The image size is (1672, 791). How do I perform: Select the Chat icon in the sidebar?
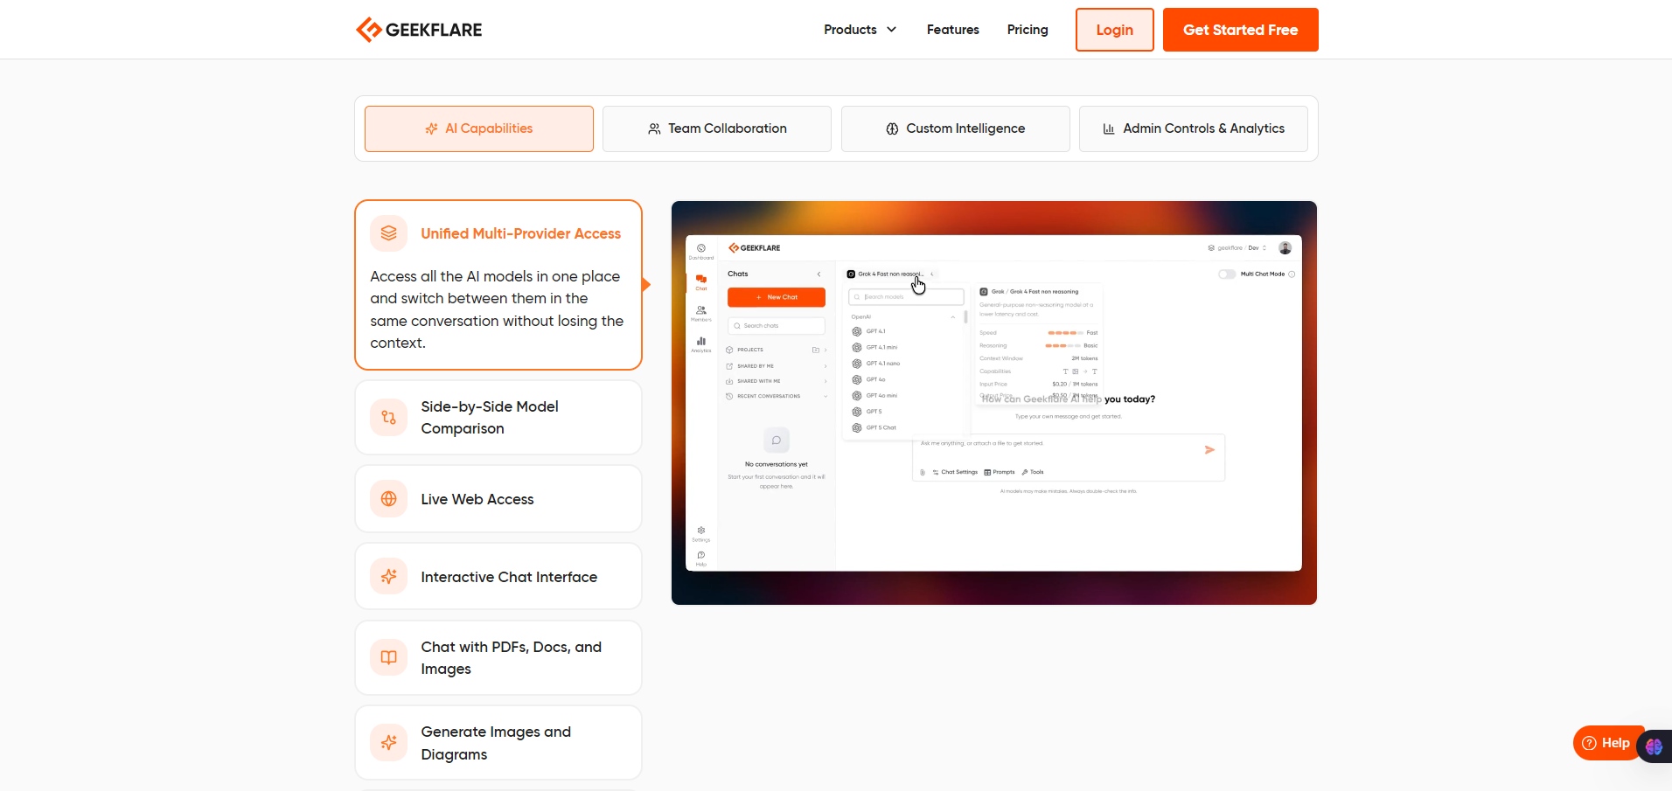click(700, 277)
